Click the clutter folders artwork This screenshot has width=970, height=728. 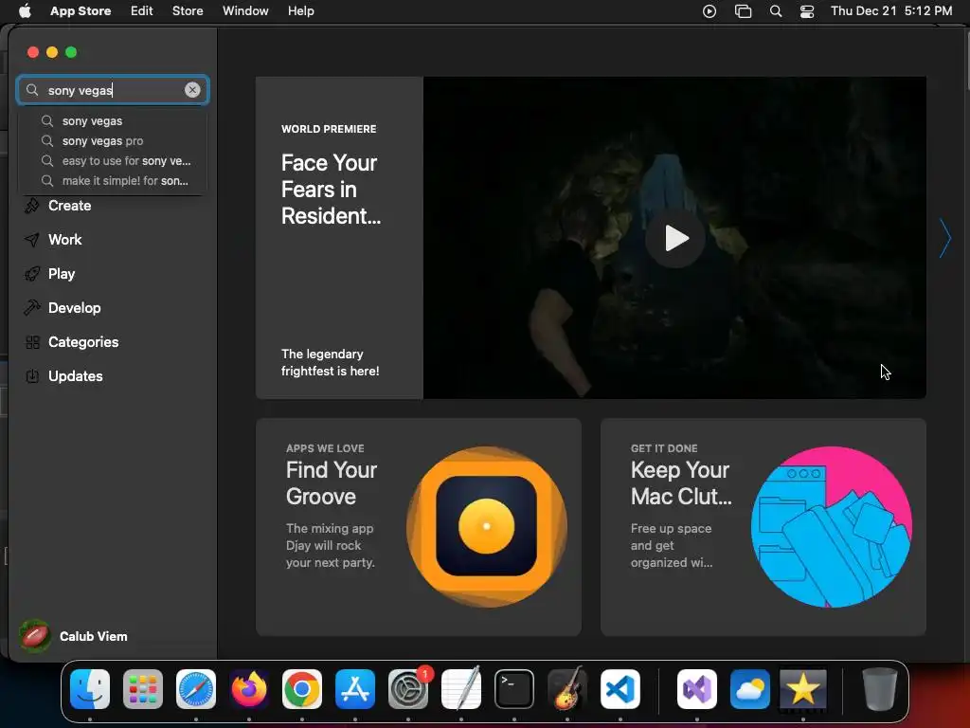click(831, 527)
